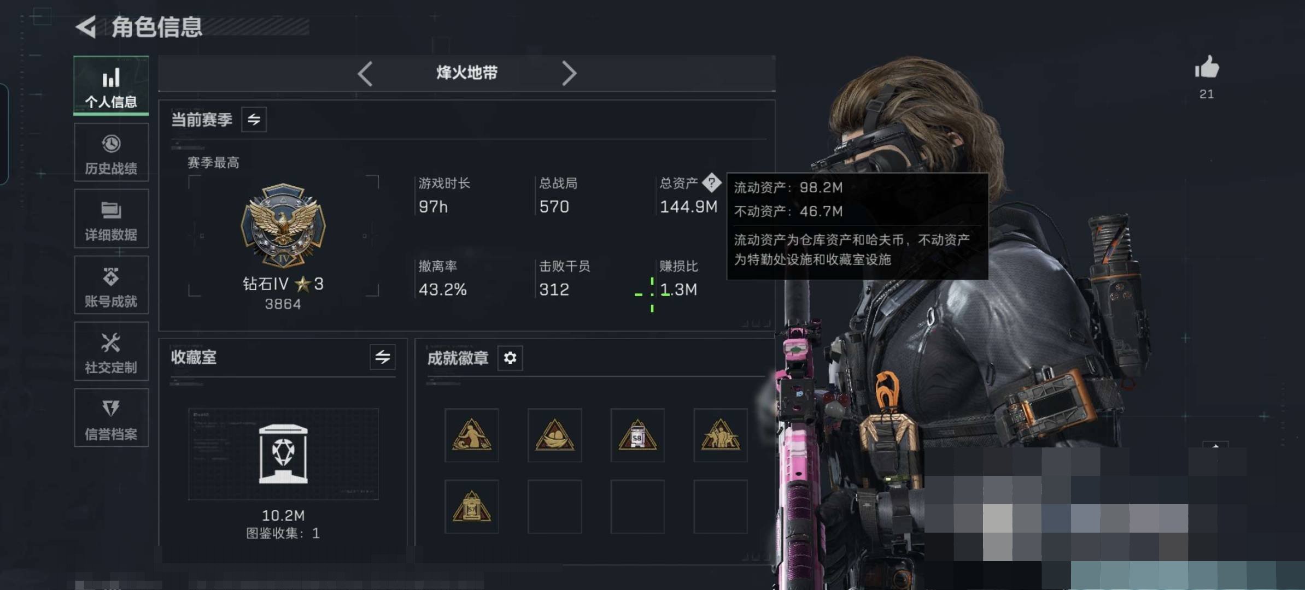Open the 社交定制 tab

tap(111, 351)
